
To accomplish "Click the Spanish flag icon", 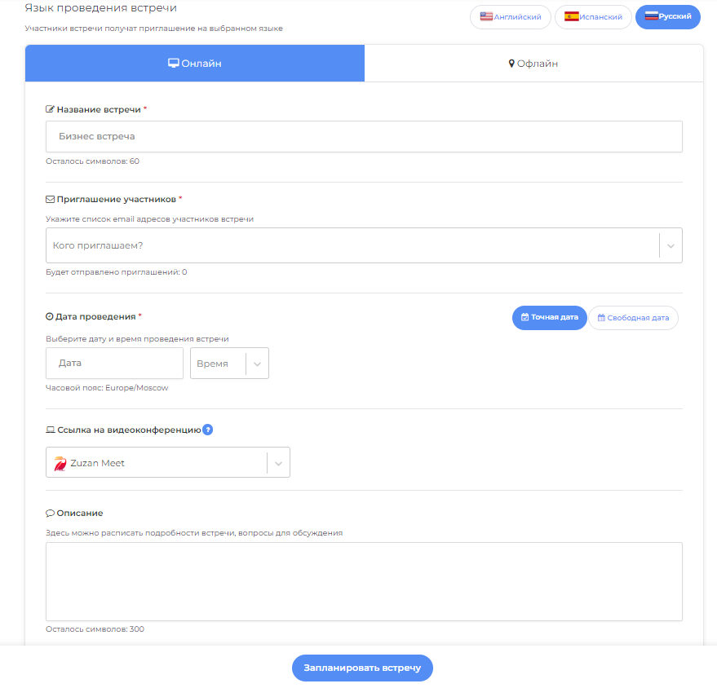I will point(571,16).
